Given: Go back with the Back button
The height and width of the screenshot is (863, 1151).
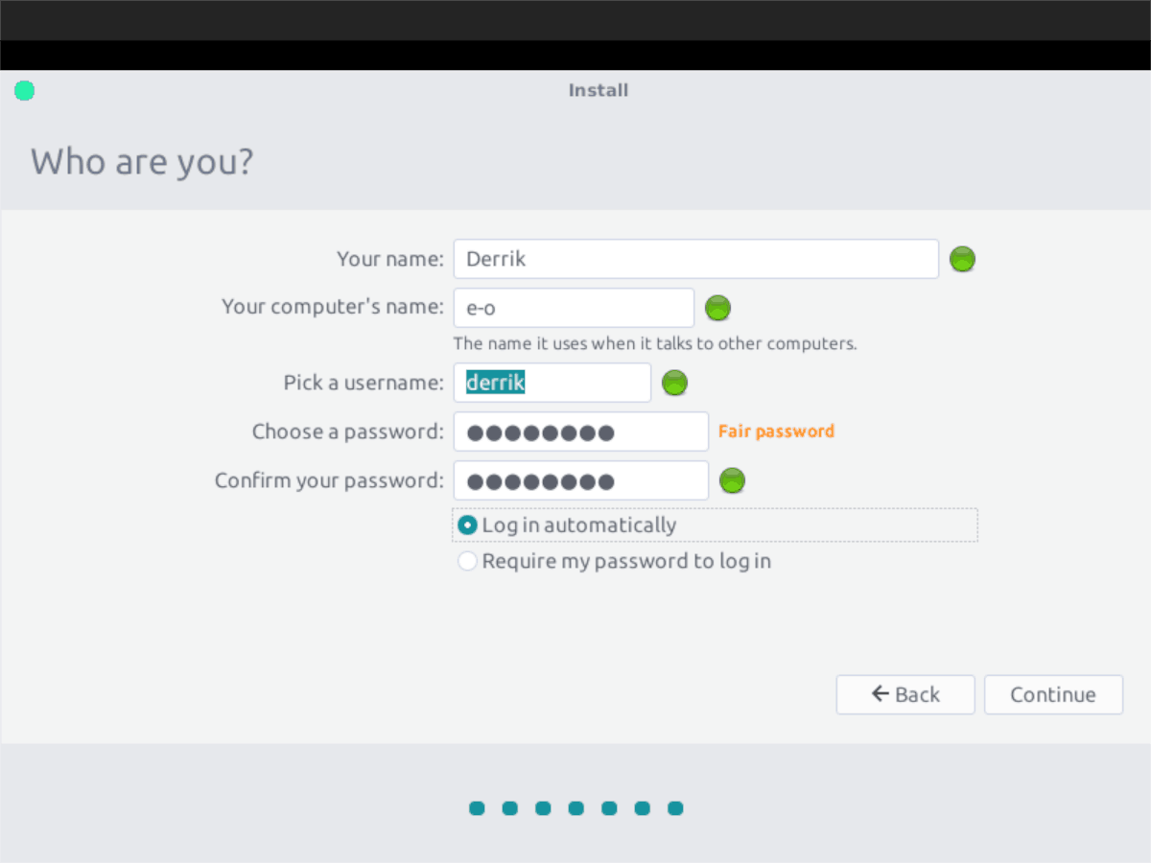Looking at the screenshot, I should (905, 694).
